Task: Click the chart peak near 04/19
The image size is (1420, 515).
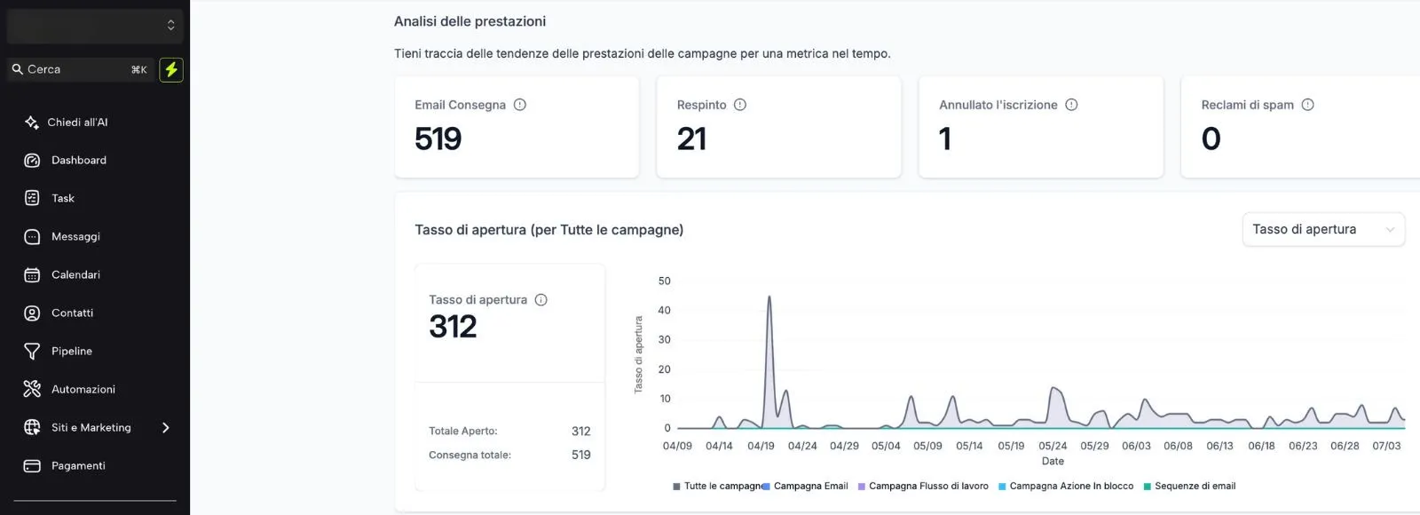Action: coord(769,298)
